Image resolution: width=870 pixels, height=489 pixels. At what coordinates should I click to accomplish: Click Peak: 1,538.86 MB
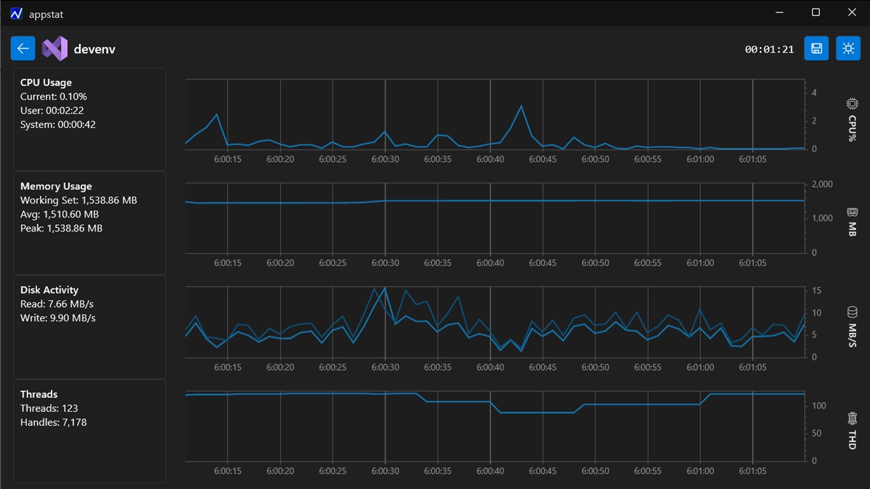pyautogui.click(x=61, y=228)
